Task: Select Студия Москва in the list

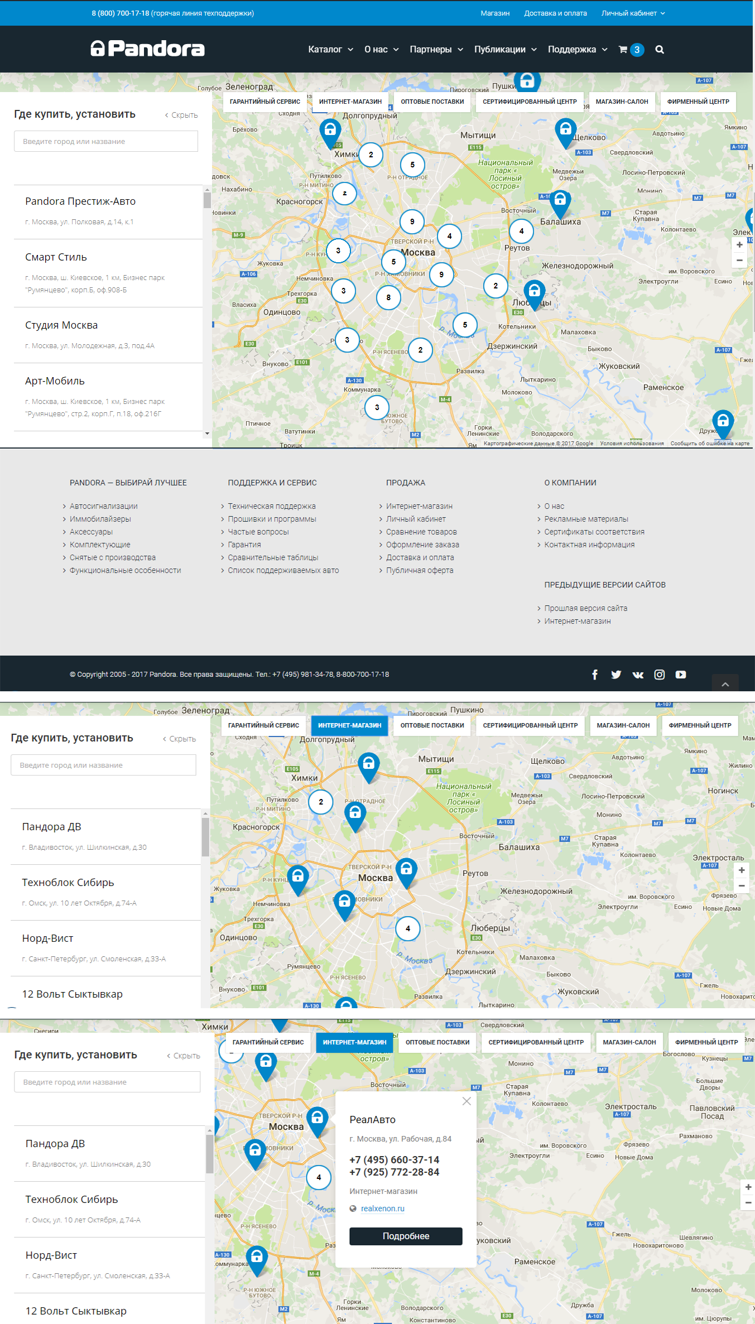Action: tap(108, 335)
